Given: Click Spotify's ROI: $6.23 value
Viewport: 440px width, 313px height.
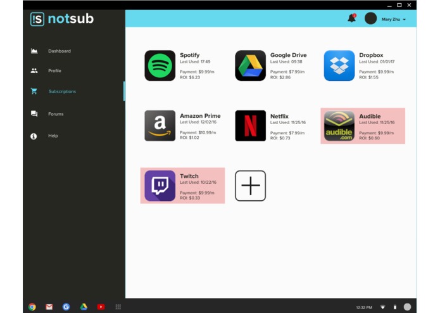Looking at the screenshot, I should pyautogui.click(x=190, y=77).
